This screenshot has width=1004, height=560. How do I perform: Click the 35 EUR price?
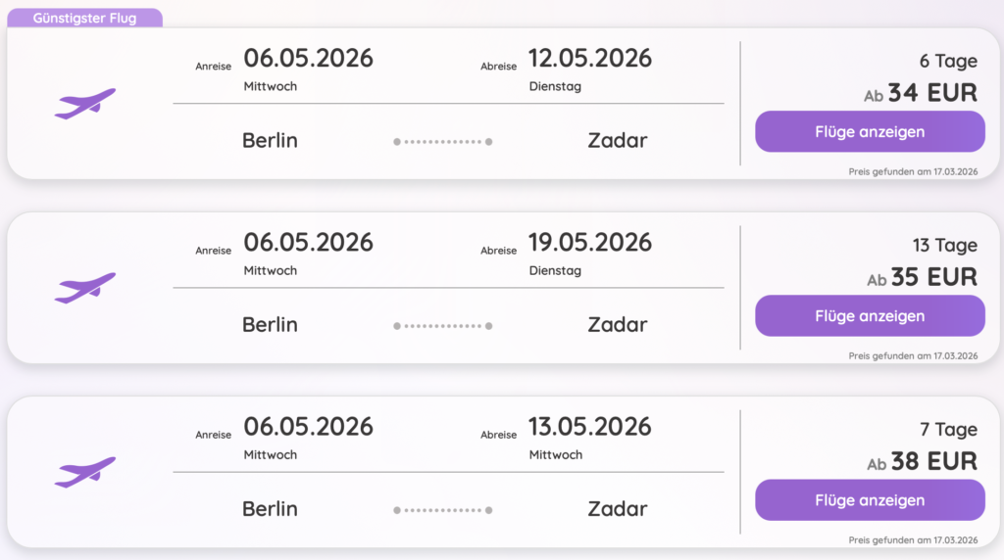click(x=933, y=278)
